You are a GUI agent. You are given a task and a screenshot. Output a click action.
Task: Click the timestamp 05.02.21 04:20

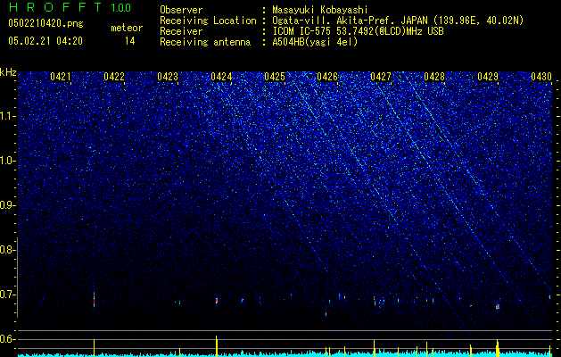(45, 41)
